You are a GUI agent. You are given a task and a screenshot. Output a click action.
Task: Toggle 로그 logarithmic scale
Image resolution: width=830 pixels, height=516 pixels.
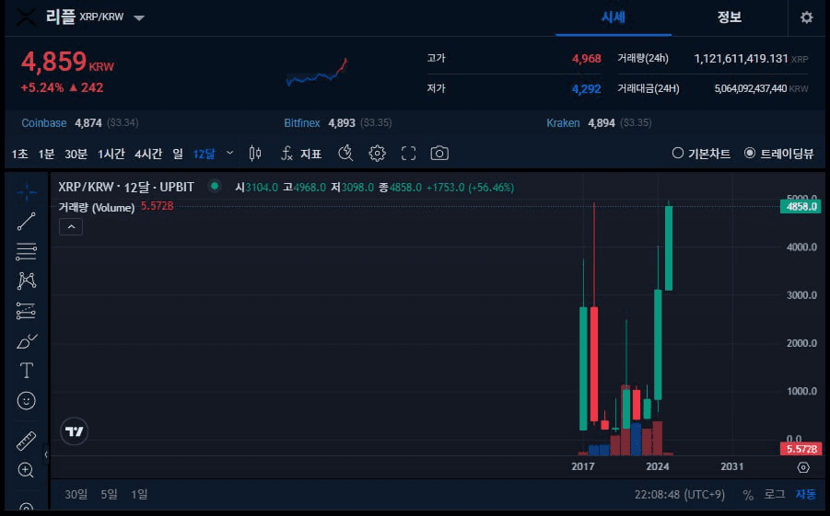[x=774, y=494]
